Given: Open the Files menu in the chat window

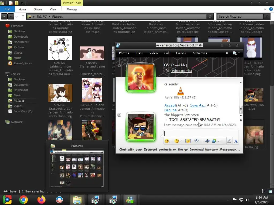Looking at the screenshot, I should (x=139, y=53).
